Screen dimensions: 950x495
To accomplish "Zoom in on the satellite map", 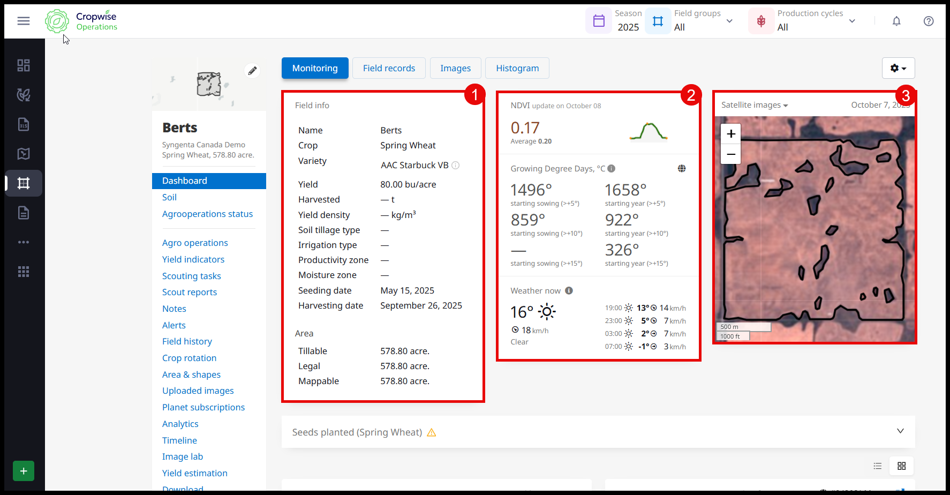I will (730, 134).
